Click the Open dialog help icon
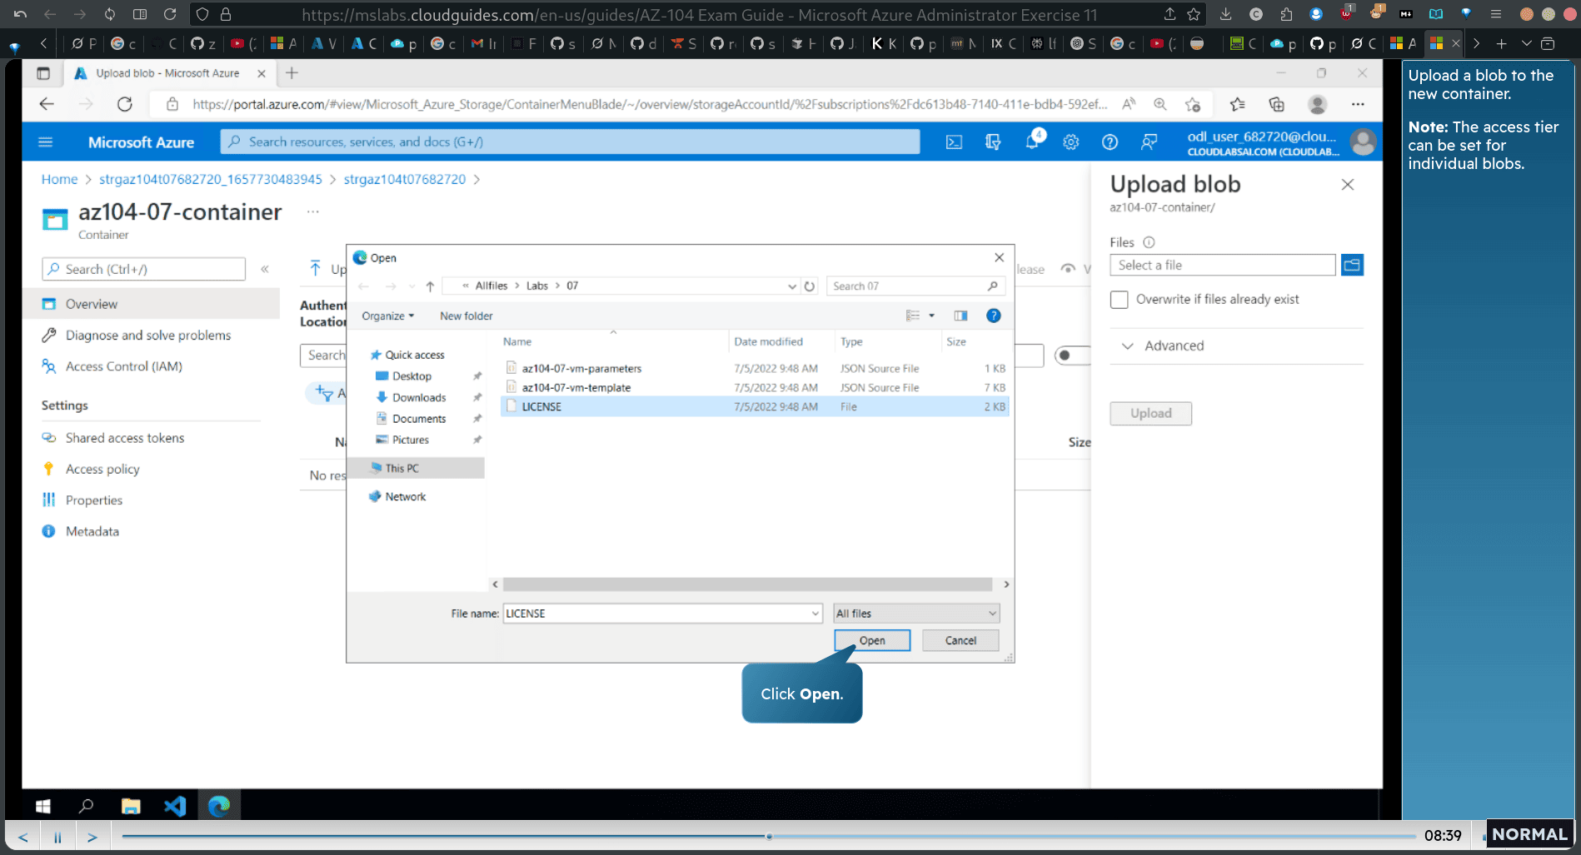 [x=994, y=316]
